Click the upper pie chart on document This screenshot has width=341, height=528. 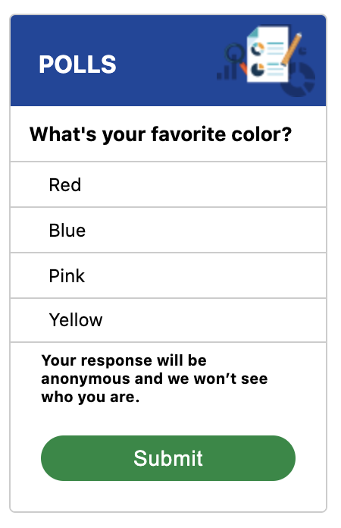click(x=258, y=49)
